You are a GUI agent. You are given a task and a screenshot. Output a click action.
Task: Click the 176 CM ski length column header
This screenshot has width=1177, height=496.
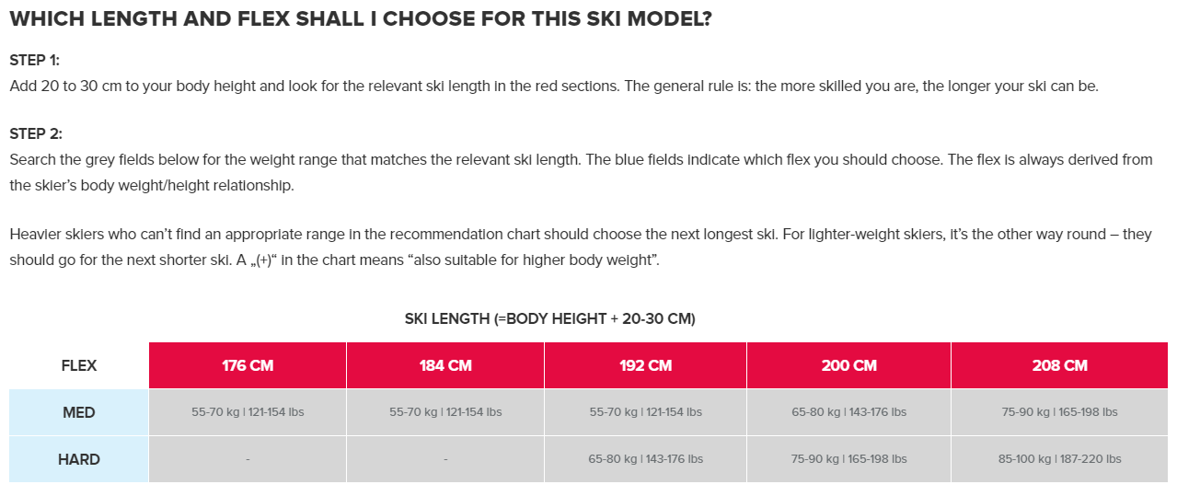coord(248,365)
